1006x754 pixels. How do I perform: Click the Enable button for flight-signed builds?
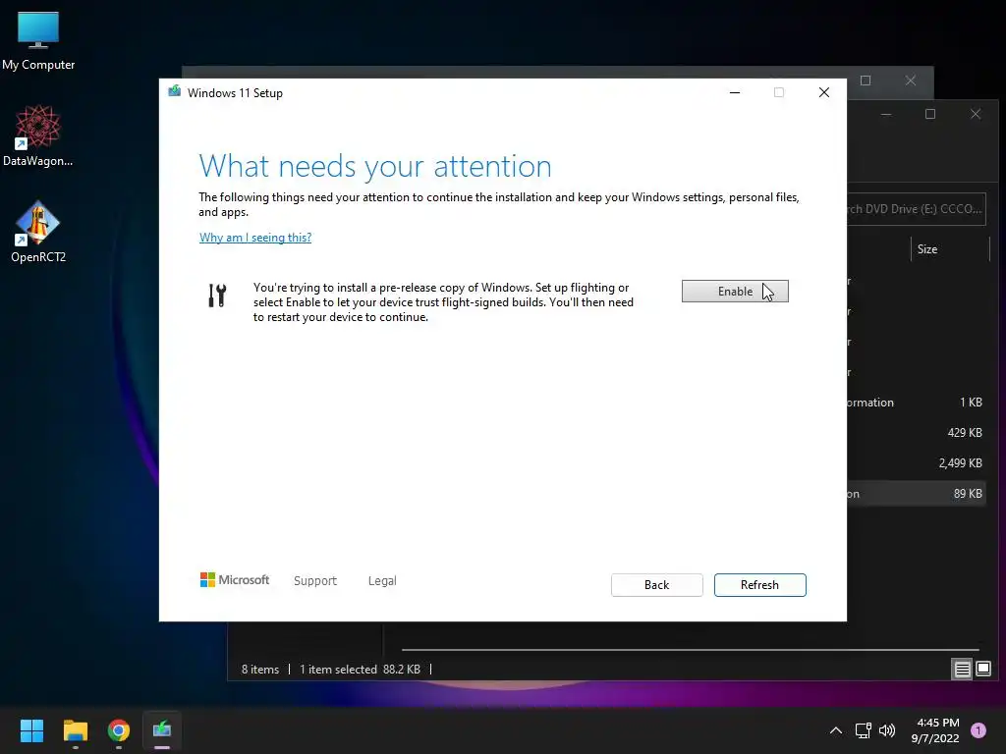[735, 291]
